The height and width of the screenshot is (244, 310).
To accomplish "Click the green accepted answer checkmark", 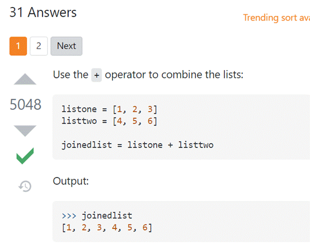I will point(25,156).
